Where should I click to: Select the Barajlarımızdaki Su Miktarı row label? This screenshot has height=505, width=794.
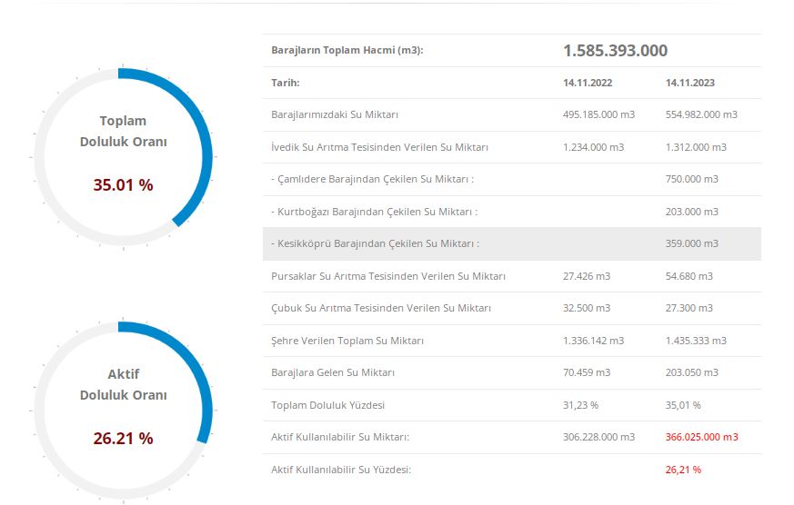pyautogui.click(x=335, y=114)
